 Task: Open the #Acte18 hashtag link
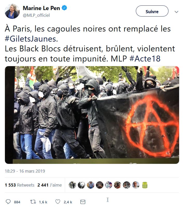(x=145, y=59)
